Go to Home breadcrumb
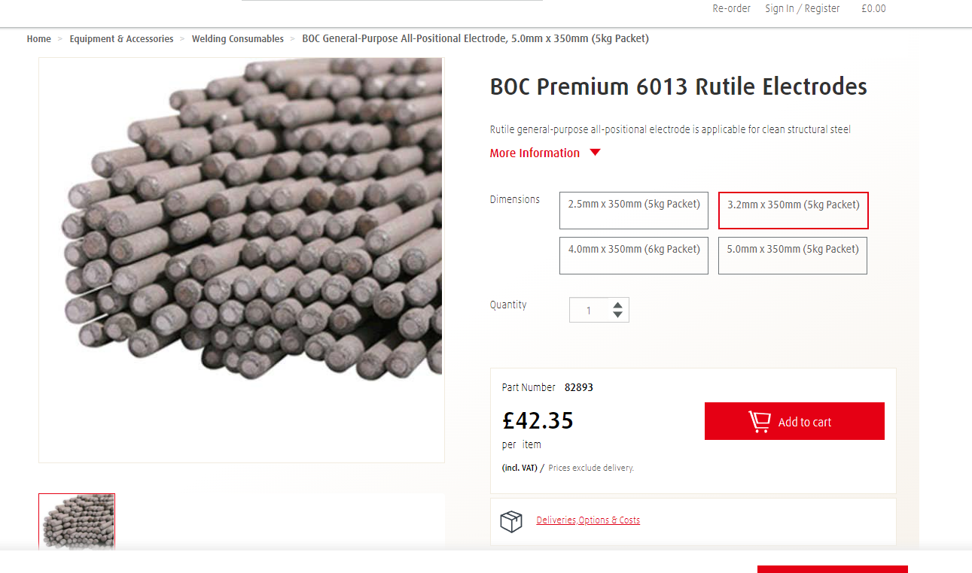The height and width of the screenshot is (573, 972). 39,39
